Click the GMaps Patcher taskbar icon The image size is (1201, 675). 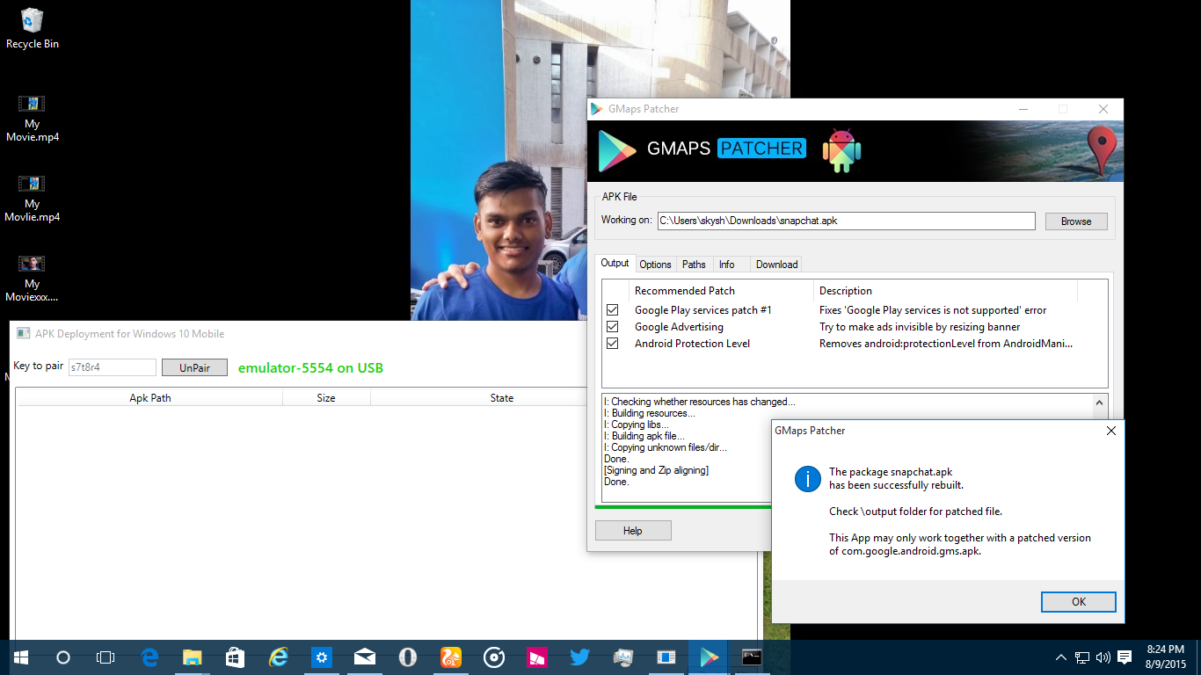(709, 657)
